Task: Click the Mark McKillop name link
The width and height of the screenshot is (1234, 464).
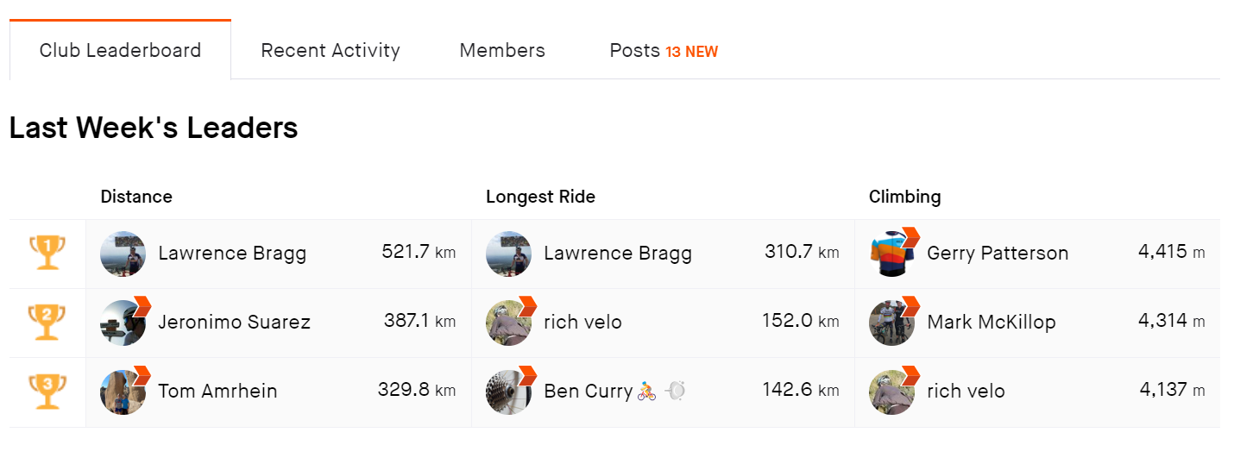Action: pos(991,323)
